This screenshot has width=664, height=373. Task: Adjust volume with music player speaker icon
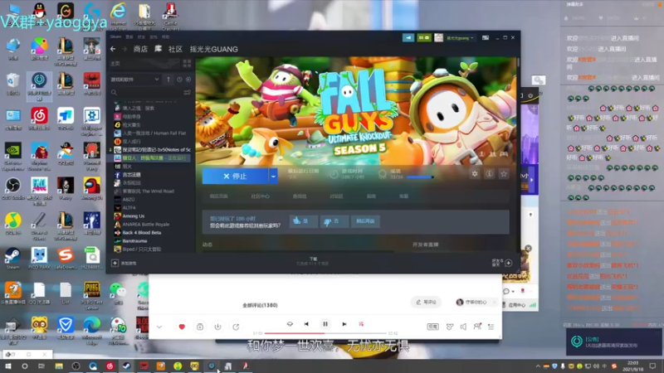point(463,327)
